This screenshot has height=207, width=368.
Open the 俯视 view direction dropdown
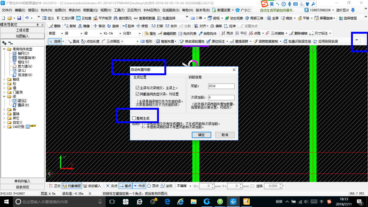pos(222,18)
